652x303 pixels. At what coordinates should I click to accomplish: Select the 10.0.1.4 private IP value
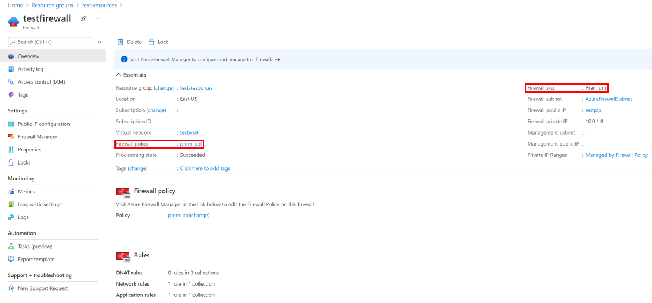coord(594,121)
